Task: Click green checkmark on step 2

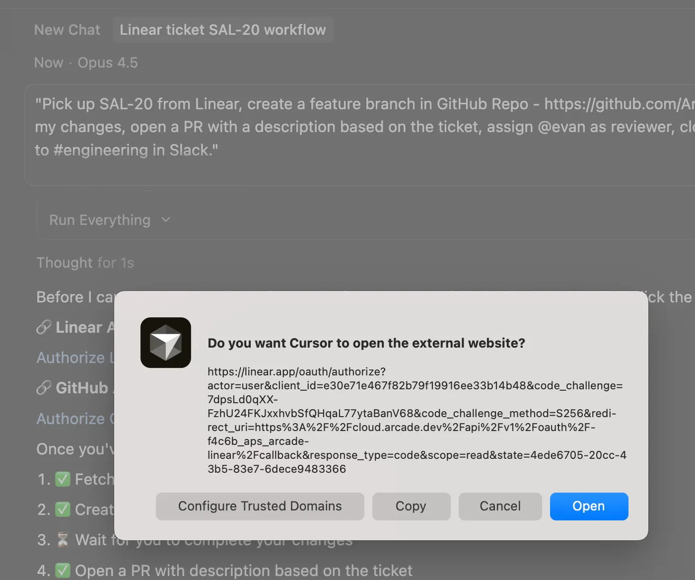Action: click(x=63, y=509)
